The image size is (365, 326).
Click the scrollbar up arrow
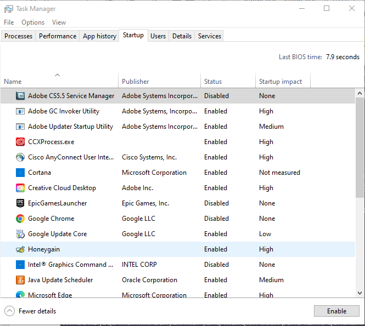pyautogui.click(x=360, y=93)
